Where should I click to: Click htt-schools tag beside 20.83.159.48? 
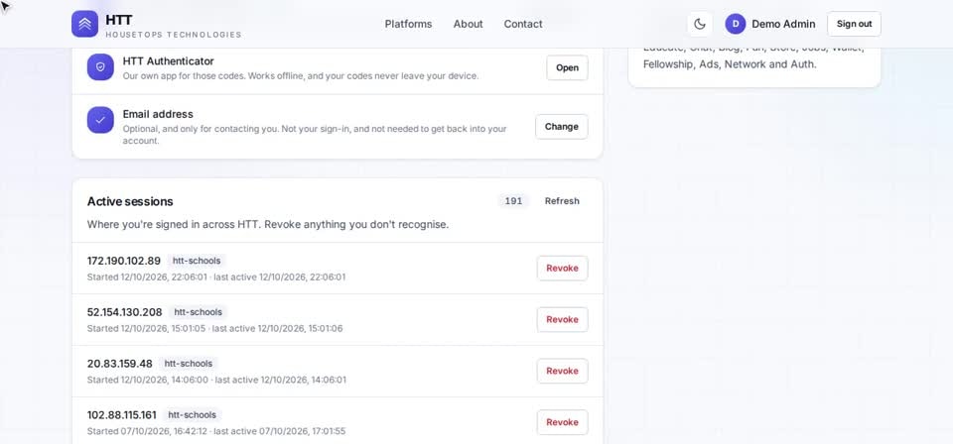(189, 364)
